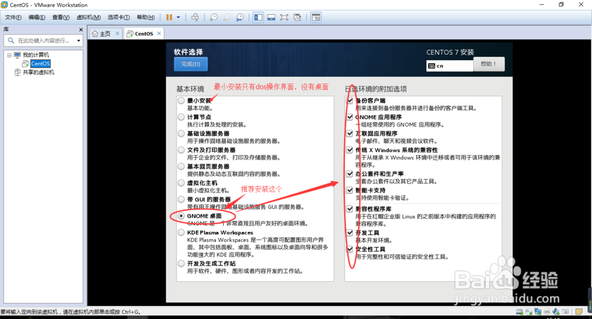Toggle the 智能卡支持 checkbox
The width and height of the screenshot is (592, 319).
point(350,190)
